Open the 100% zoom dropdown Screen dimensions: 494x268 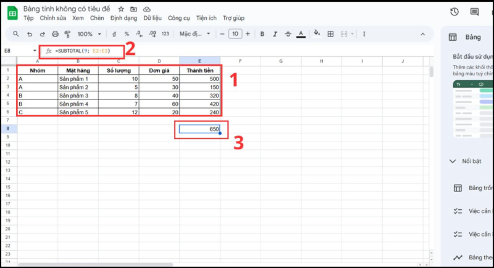pyautogui.click(x=90, y=34)
